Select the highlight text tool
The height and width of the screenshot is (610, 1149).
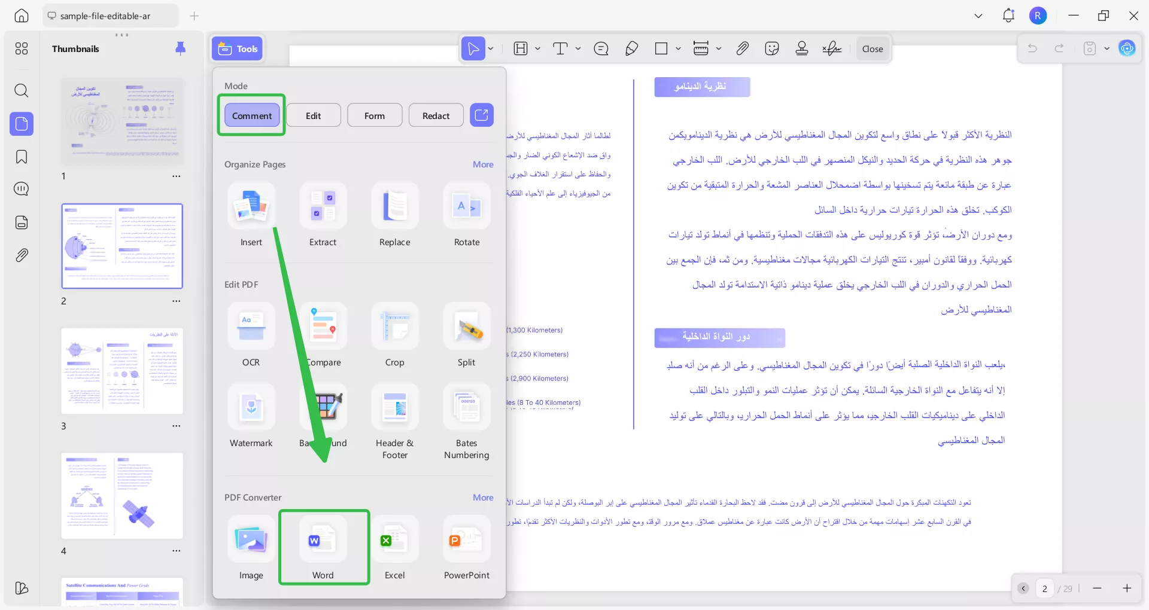521,49
